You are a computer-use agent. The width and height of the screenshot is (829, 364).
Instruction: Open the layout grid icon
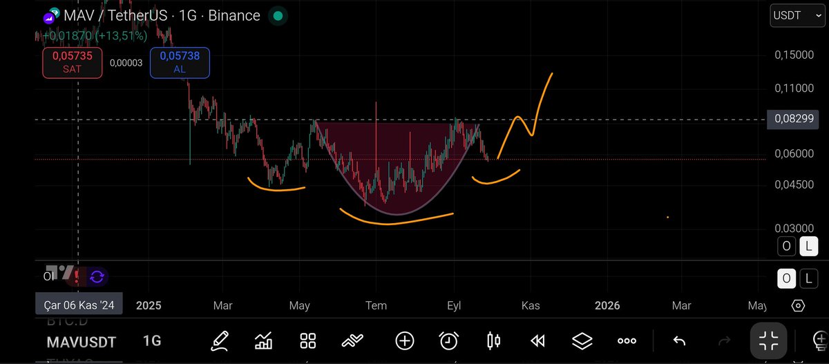pyautogui.click(x=308, y=340)
